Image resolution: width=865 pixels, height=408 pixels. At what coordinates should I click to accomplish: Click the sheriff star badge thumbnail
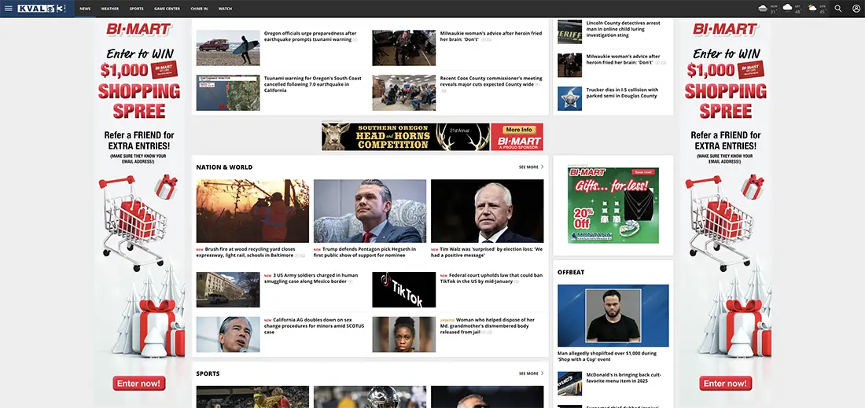(569, 99)
